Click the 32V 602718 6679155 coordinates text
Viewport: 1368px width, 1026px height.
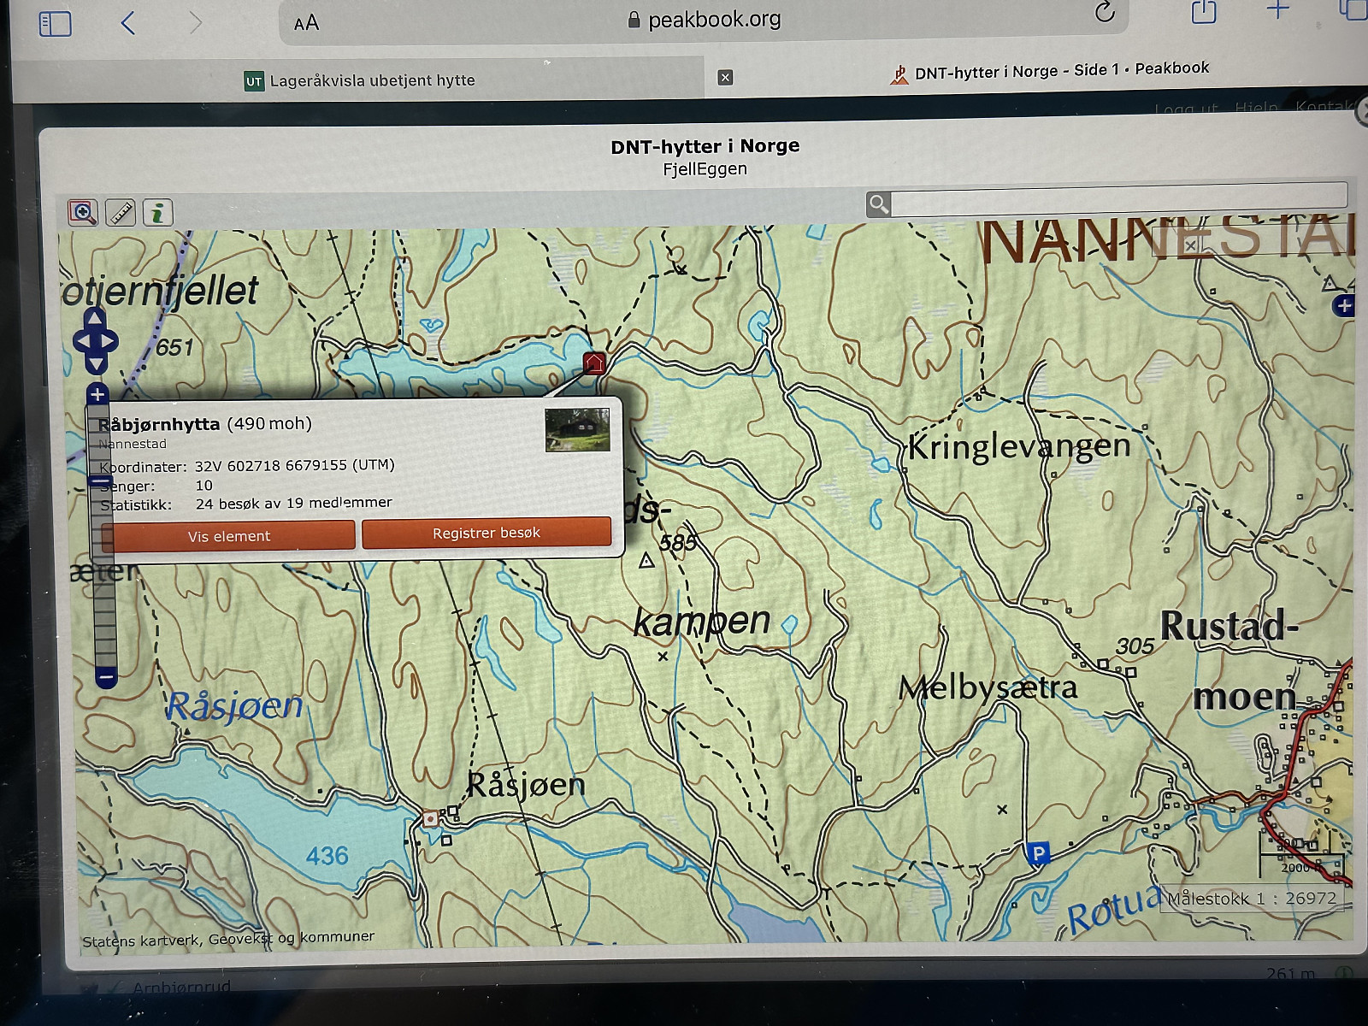pyautogui.click(x=295, y=465)
